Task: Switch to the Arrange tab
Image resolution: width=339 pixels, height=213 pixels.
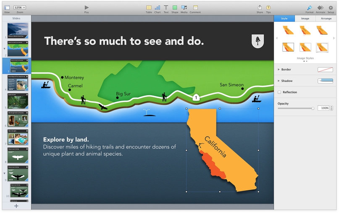Action: 326,18
